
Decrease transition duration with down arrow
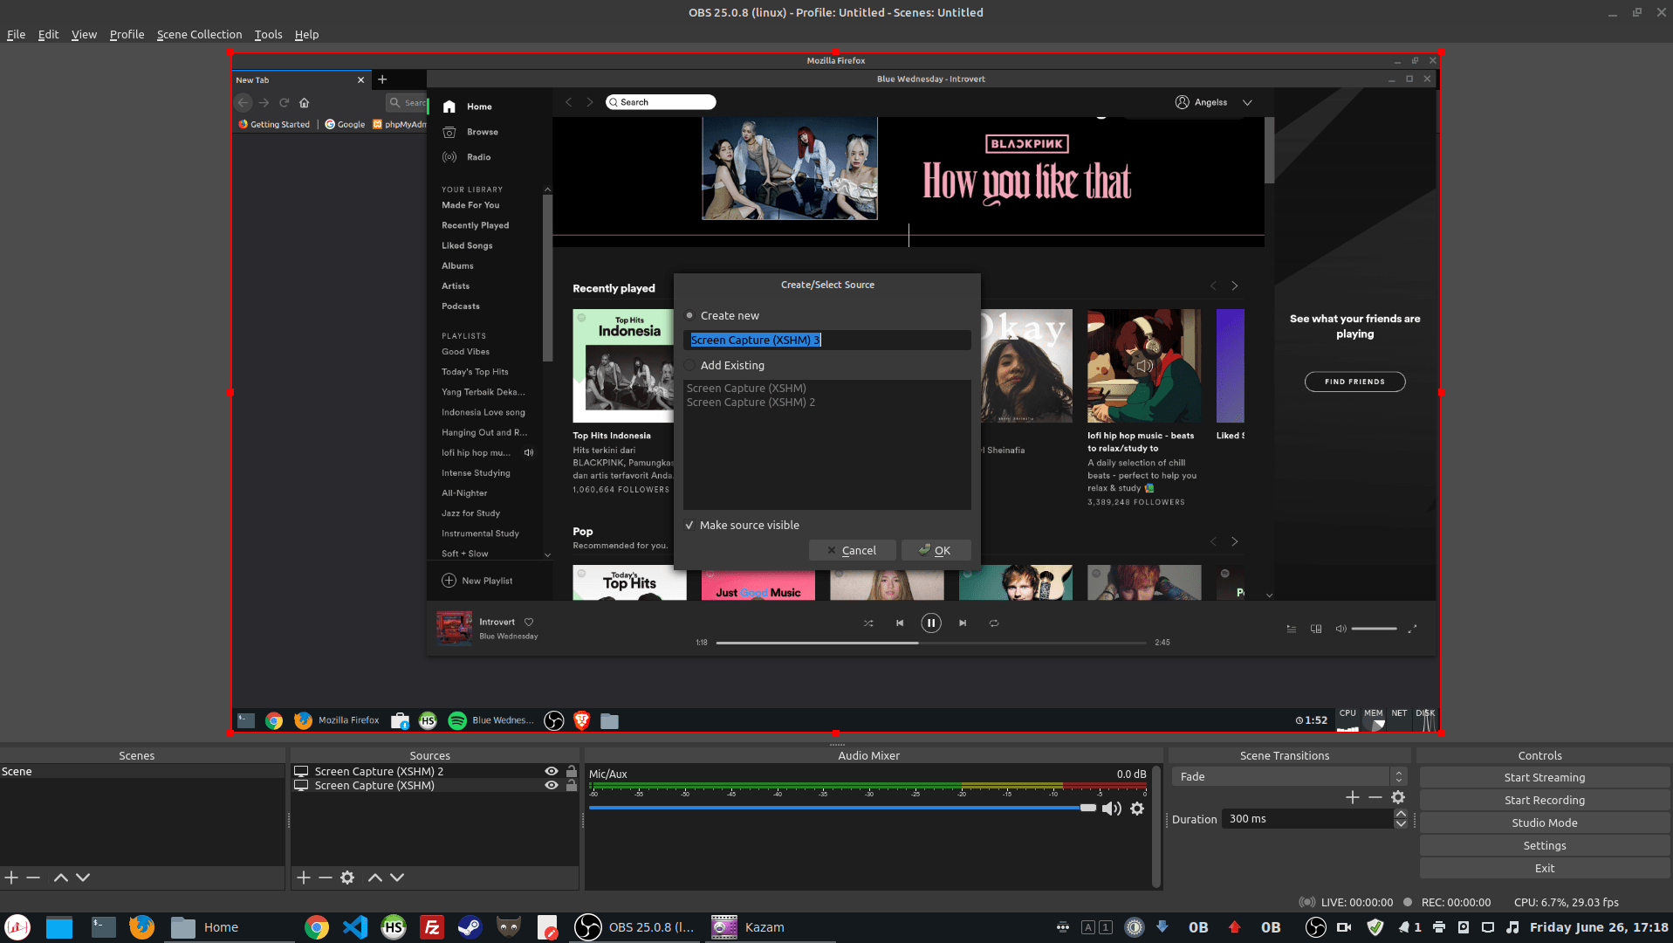click(x=1401, y=824)
